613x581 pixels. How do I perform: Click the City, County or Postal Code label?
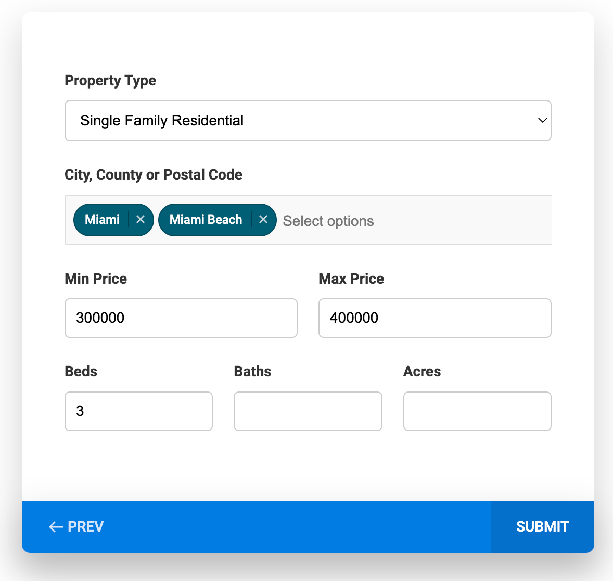[154, 174]
